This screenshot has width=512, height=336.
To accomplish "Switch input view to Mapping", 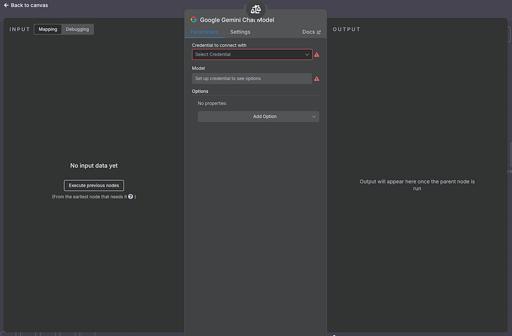I will 48,29.
